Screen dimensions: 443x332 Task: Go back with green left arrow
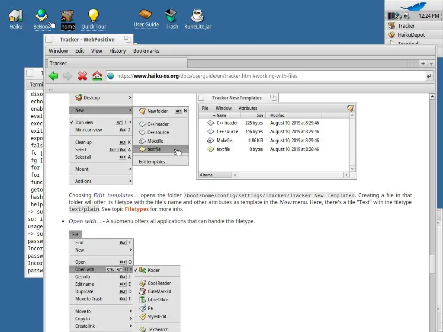point(53,76)
